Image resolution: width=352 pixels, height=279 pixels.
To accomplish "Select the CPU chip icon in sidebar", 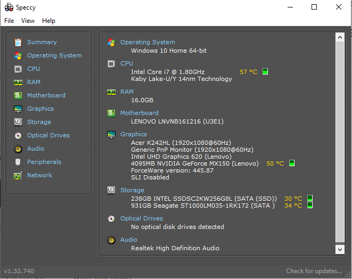I will (18, 69).
